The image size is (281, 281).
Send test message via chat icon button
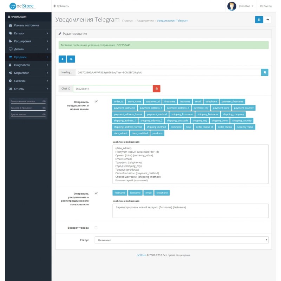click(71, 59)
